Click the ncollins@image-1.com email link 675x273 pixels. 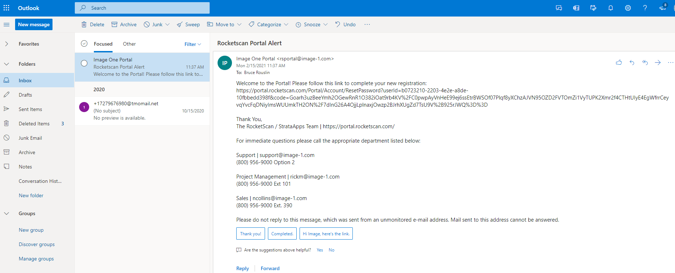click(280, 198)
